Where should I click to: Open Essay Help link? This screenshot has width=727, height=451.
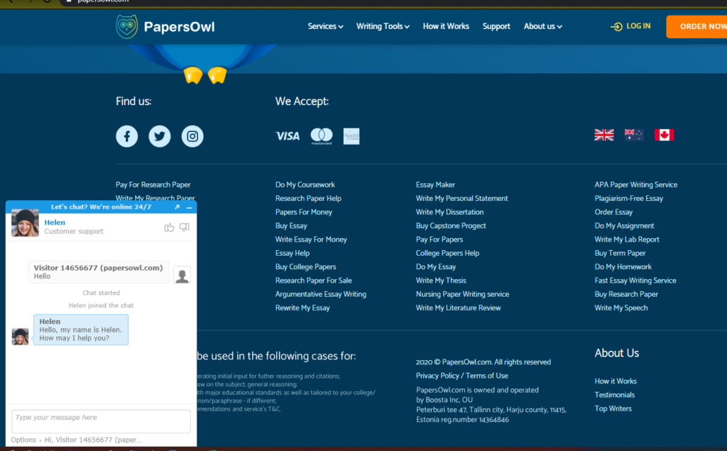coord(293,253)
